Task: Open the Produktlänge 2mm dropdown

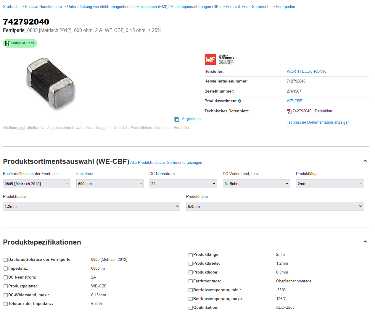Action: pos(329,184)
